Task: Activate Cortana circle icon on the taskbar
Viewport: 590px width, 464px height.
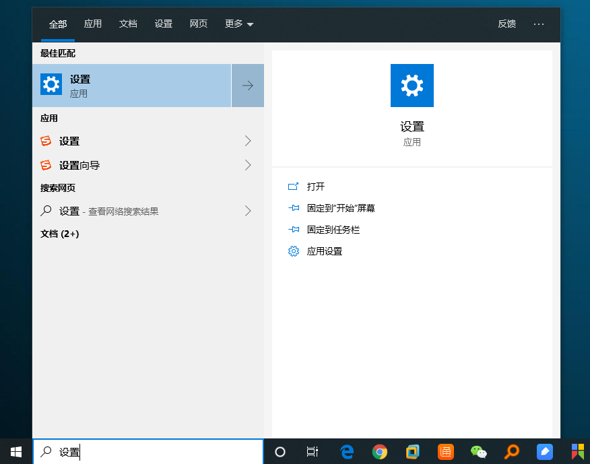Action: [x=280, y=452]
